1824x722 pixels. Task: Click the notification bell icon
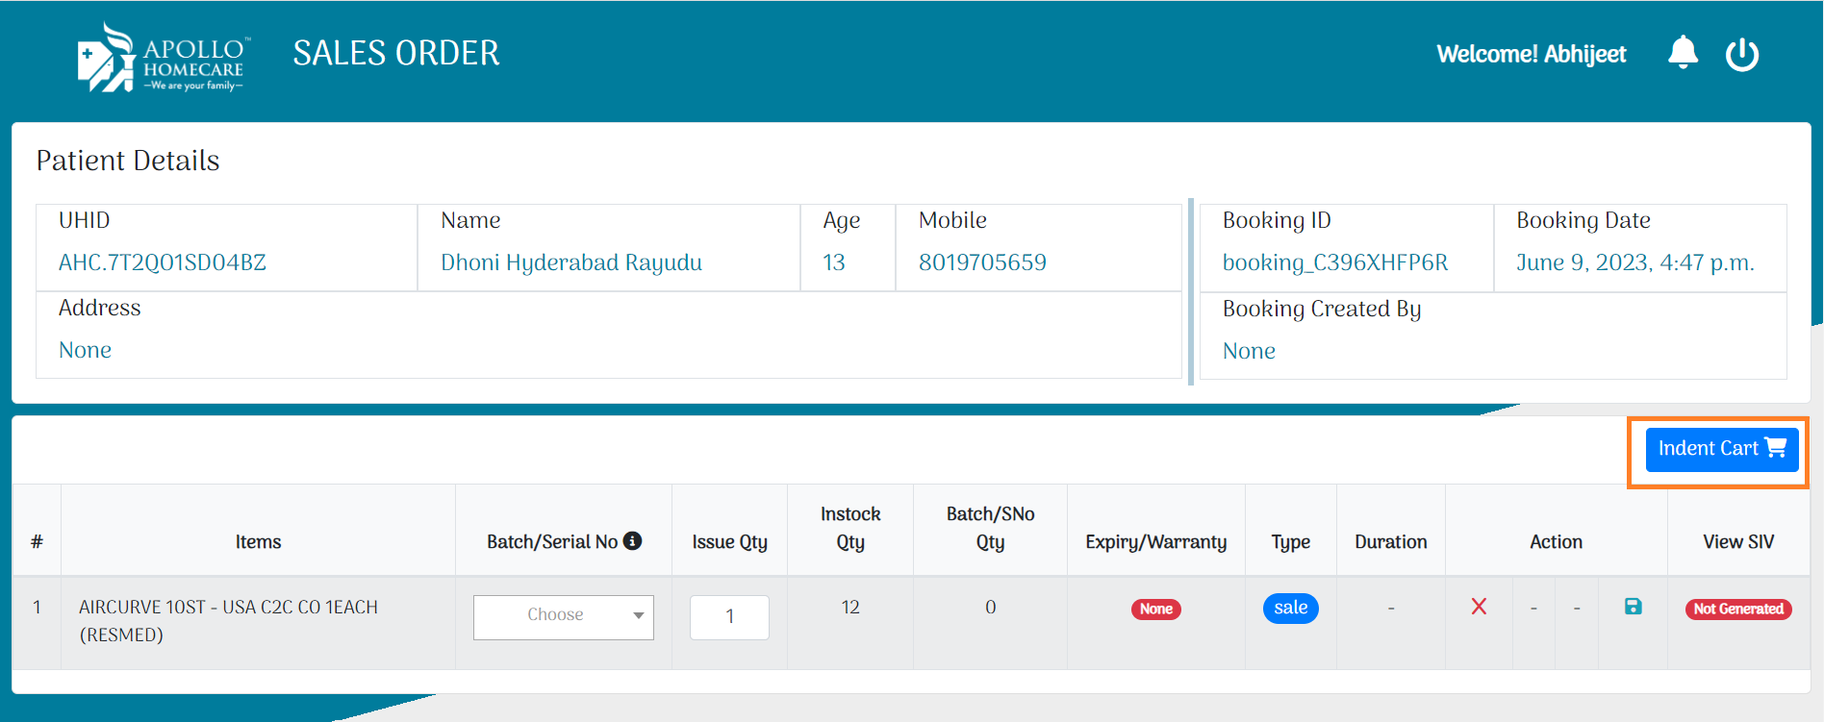coord(1683,53)
